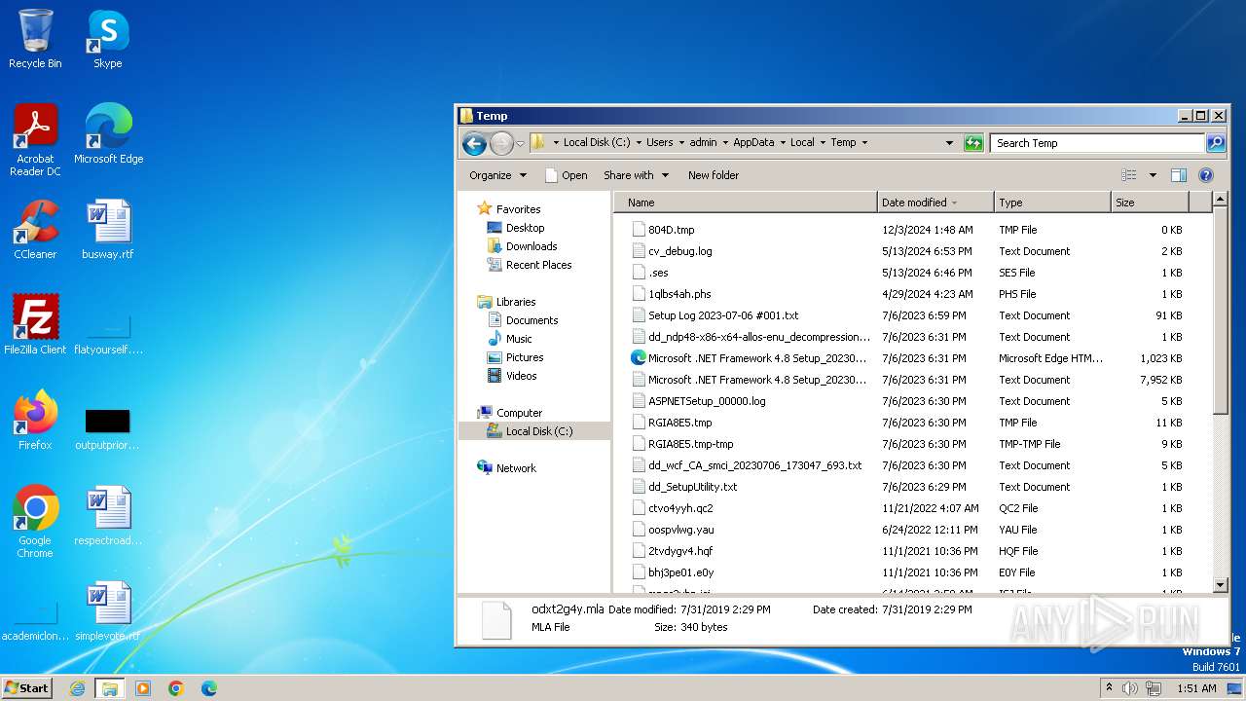Open Chrome from the taskbar
Image resolution: width=1246 pixels, height=701 pixels.
176,688
